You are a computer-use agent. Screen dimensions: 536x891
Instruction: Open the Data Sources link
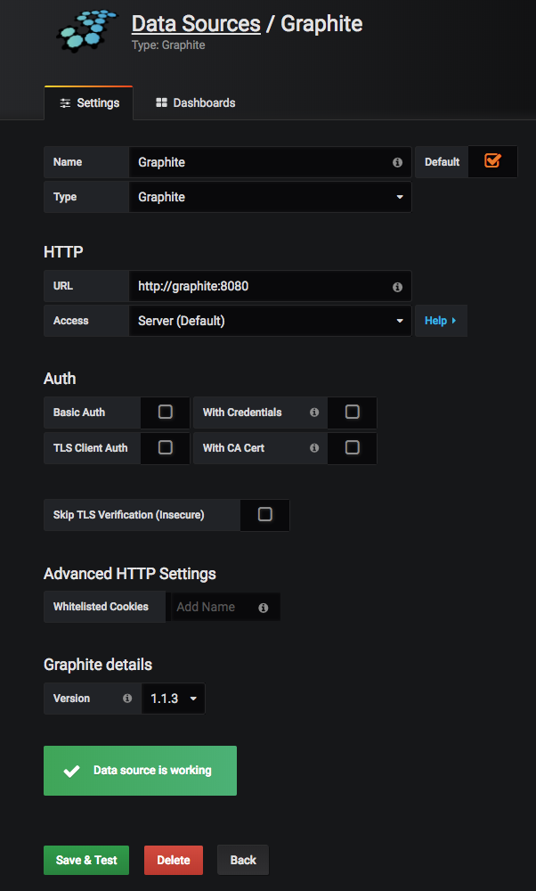(x=196, y=23)
